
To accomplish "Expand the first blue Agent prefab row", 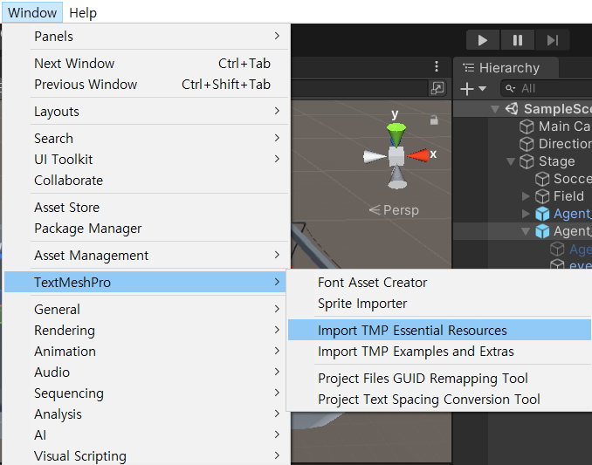I will 526,214.
